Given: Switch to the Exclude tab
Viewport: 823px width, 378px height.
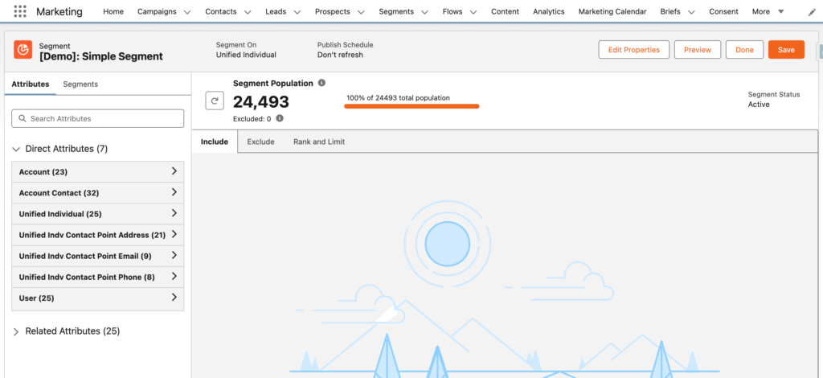Looking at the screenshot, I should (260, 142).
